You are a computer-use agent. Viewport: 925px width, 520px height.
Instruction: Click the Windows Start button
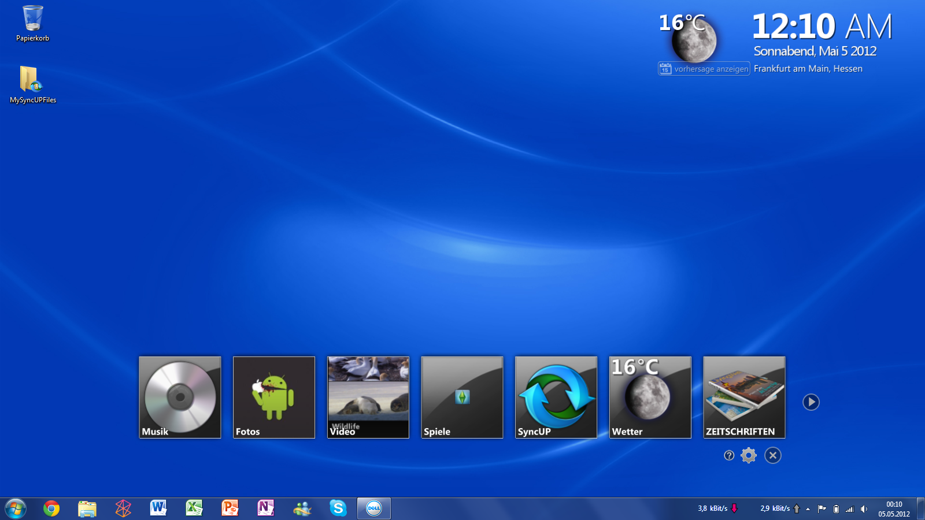tap(16, 508)
